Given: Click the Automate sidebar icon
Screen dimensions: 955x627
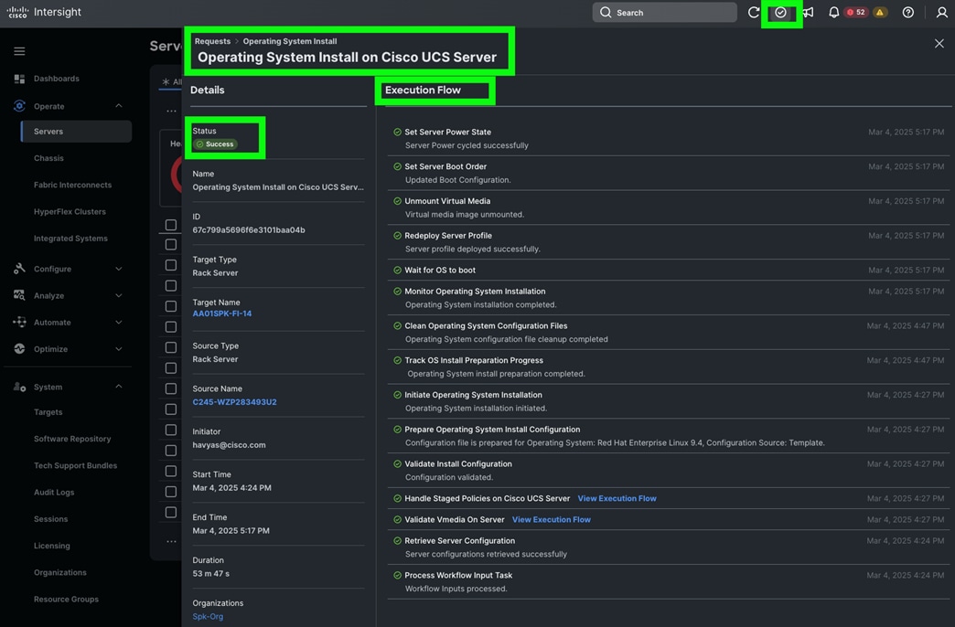Looking at the screenshot, I should click(x=19, y=322).
